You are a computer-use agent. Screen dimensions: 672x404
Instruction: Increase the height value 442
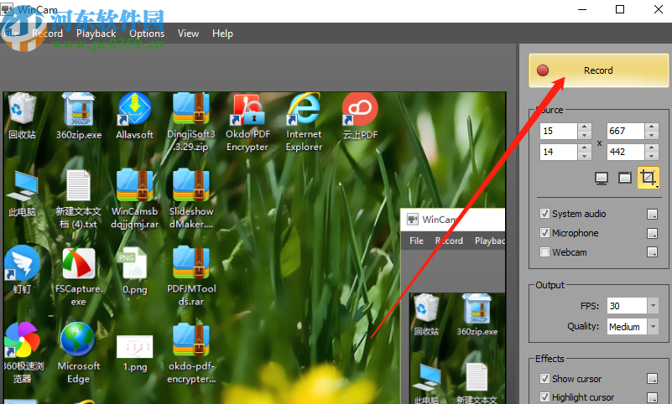[651, 148]
